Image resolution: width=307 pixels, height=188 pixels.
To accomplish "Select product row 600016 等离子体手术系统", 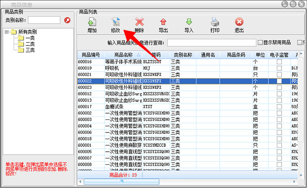I will coord(123,62).
